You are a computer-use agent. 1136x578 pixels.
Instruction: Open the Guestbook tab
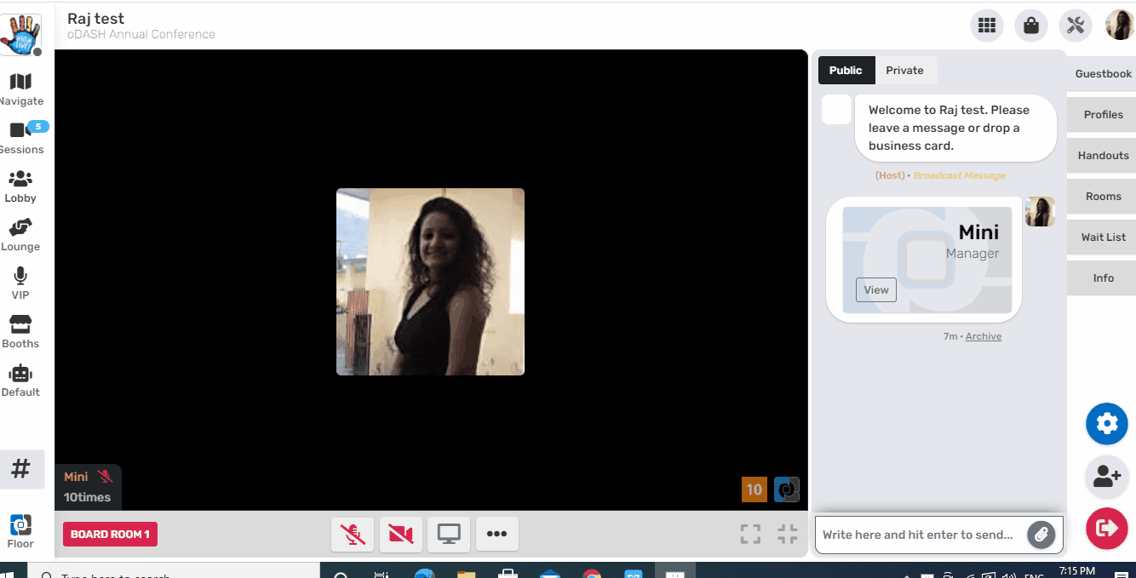[1103, 74]
